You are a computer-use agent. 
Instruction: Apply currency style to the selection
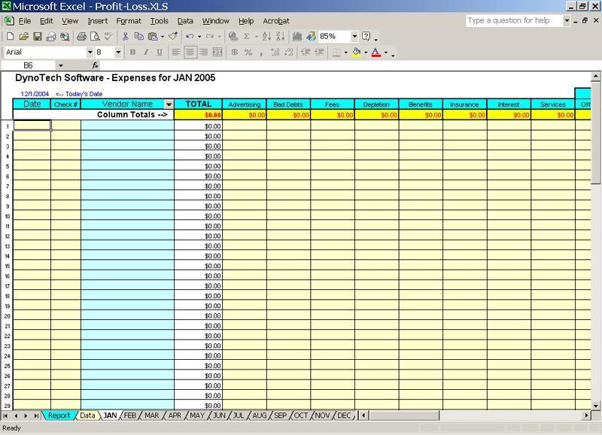[x=233, y=53]
